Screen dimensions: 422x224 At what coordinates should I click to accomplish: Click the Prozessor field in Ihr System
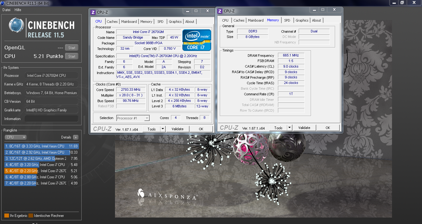click(x=51, y=76)
